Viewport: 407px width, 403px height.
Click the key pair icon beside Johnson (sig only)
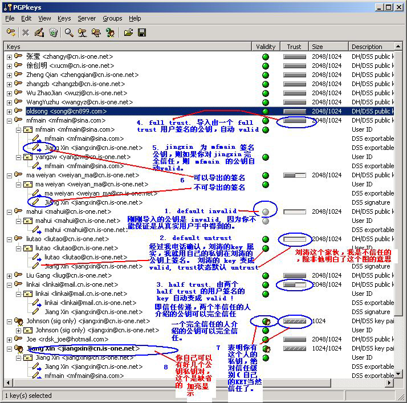(x=18, y=321)
